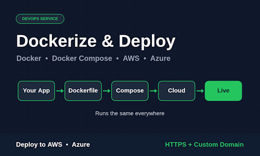
Task: Click 'HTTPS + Custom Domain' text
Action: (204, 145)
